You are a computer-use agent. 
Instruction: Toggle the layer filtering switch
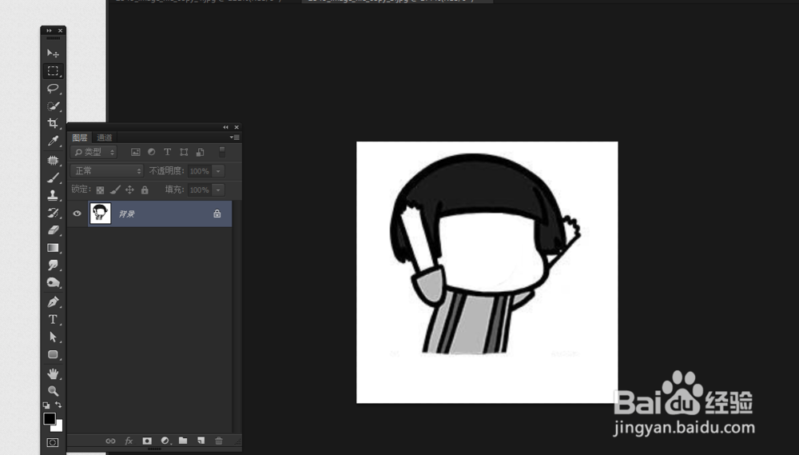(221, 151)
